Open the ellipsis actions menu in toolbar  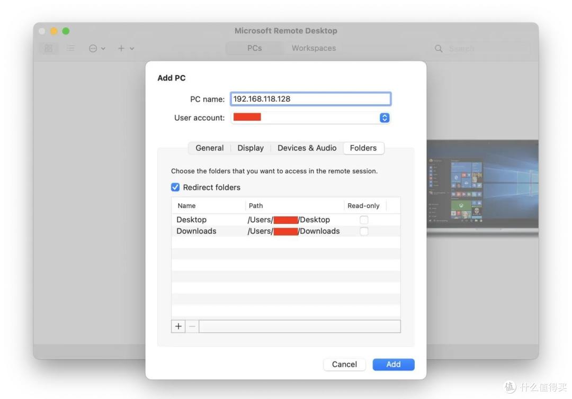point(97,48)
